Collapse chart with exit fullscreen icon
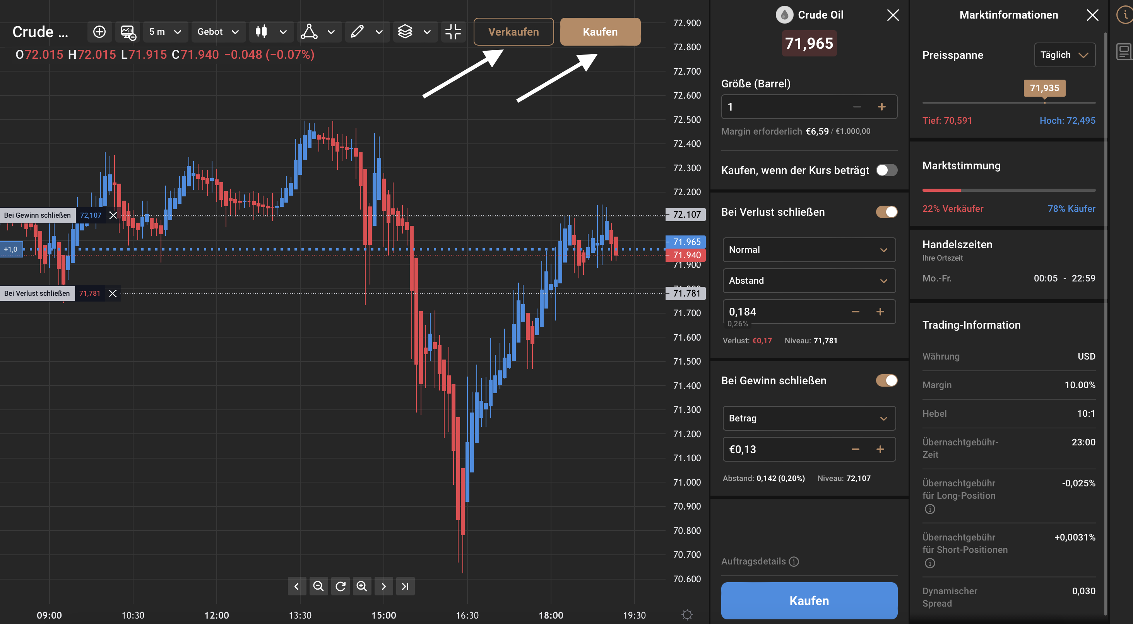 point(453,32)
